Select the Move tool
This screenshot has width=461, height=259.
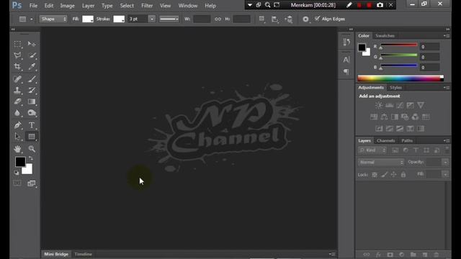click(x=32, y=44)
